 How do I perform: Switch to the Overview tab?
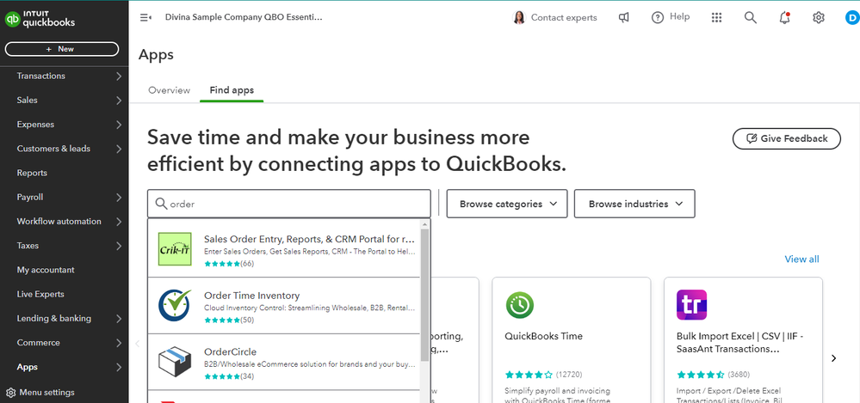click(x=169, y=90)
